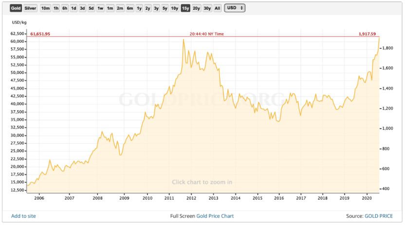The width and height of the screenshot is (405, 225).
Task: Switch to the 1w range
Action: (100, 8)
